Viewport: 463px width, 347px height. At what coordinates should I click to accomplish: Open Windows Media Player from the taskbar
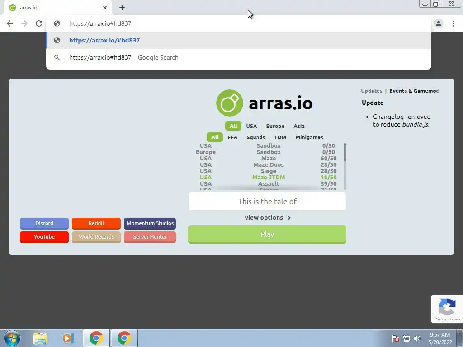pos(67,338)
